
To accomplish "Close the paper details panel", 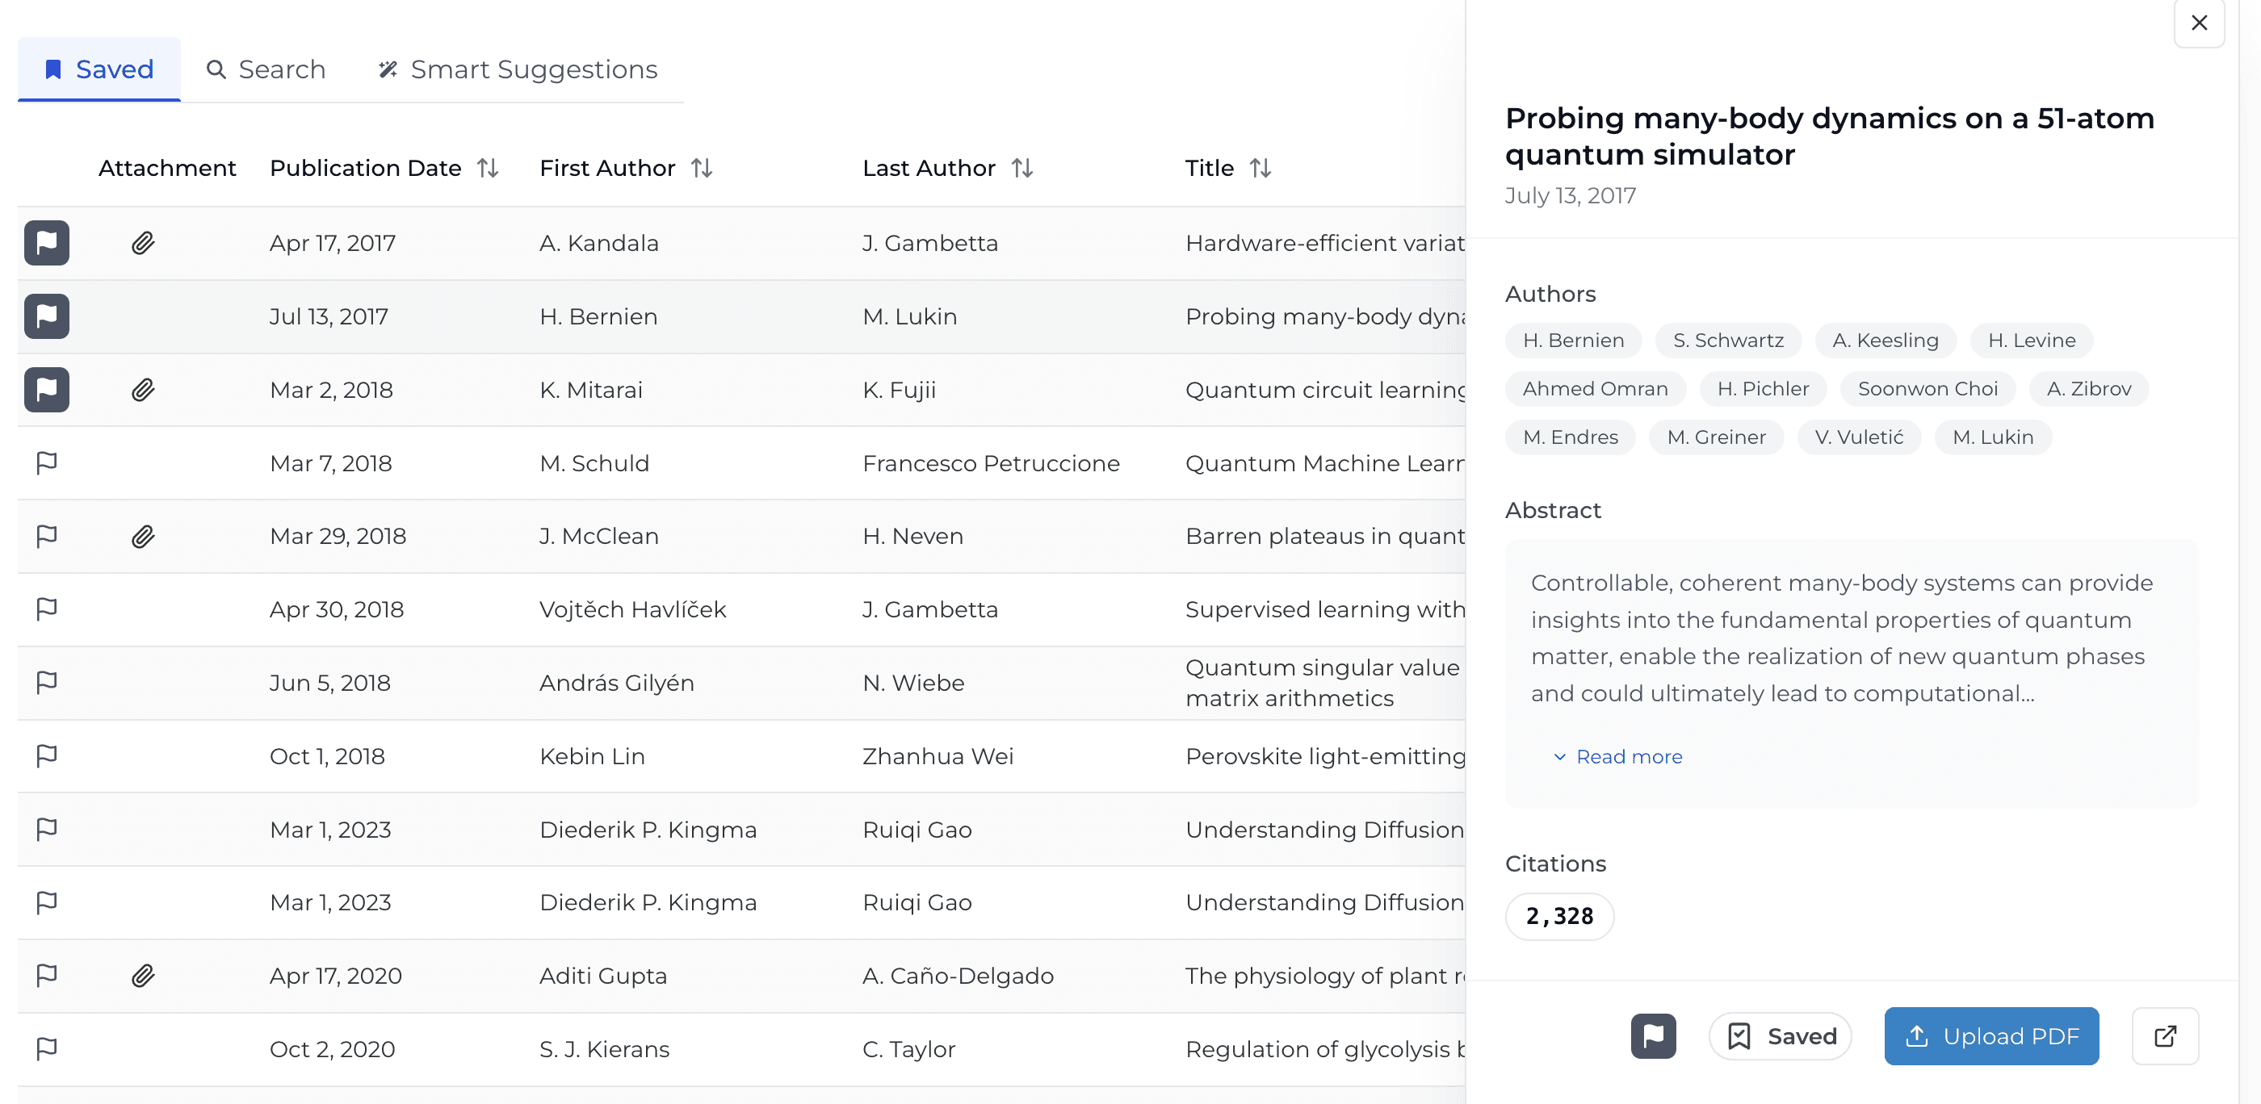I will pos(2199,23).
